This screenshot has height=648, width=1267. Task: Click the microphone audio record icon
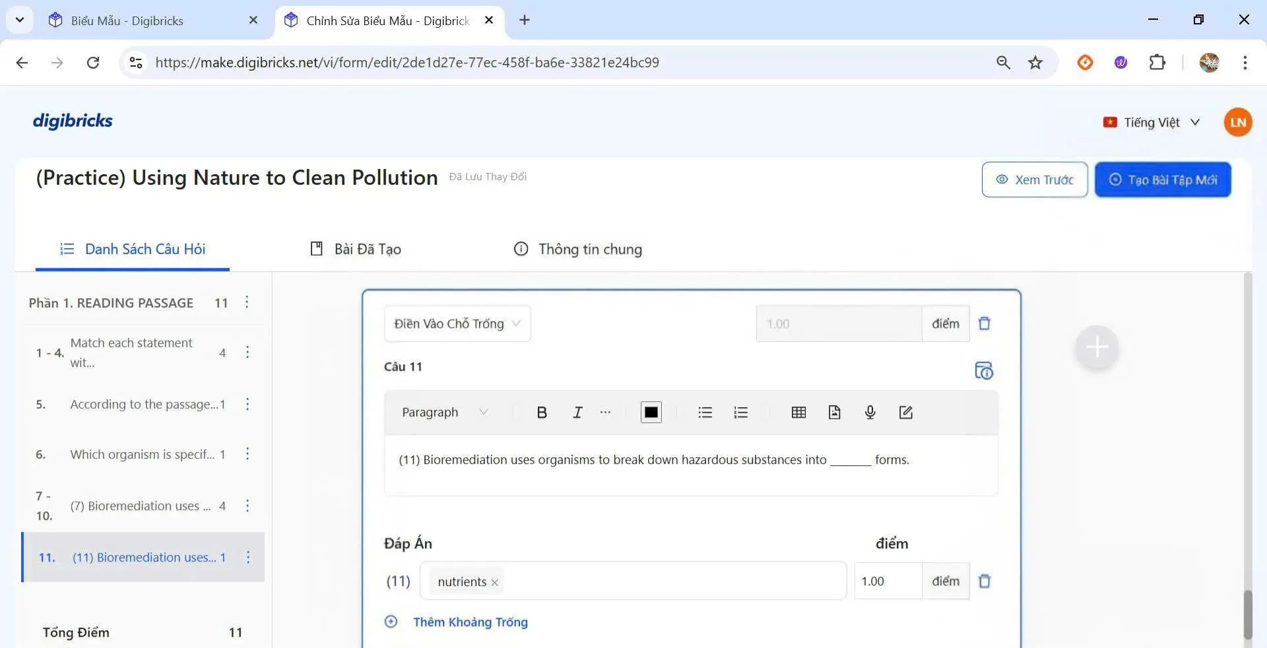point(870,412)
